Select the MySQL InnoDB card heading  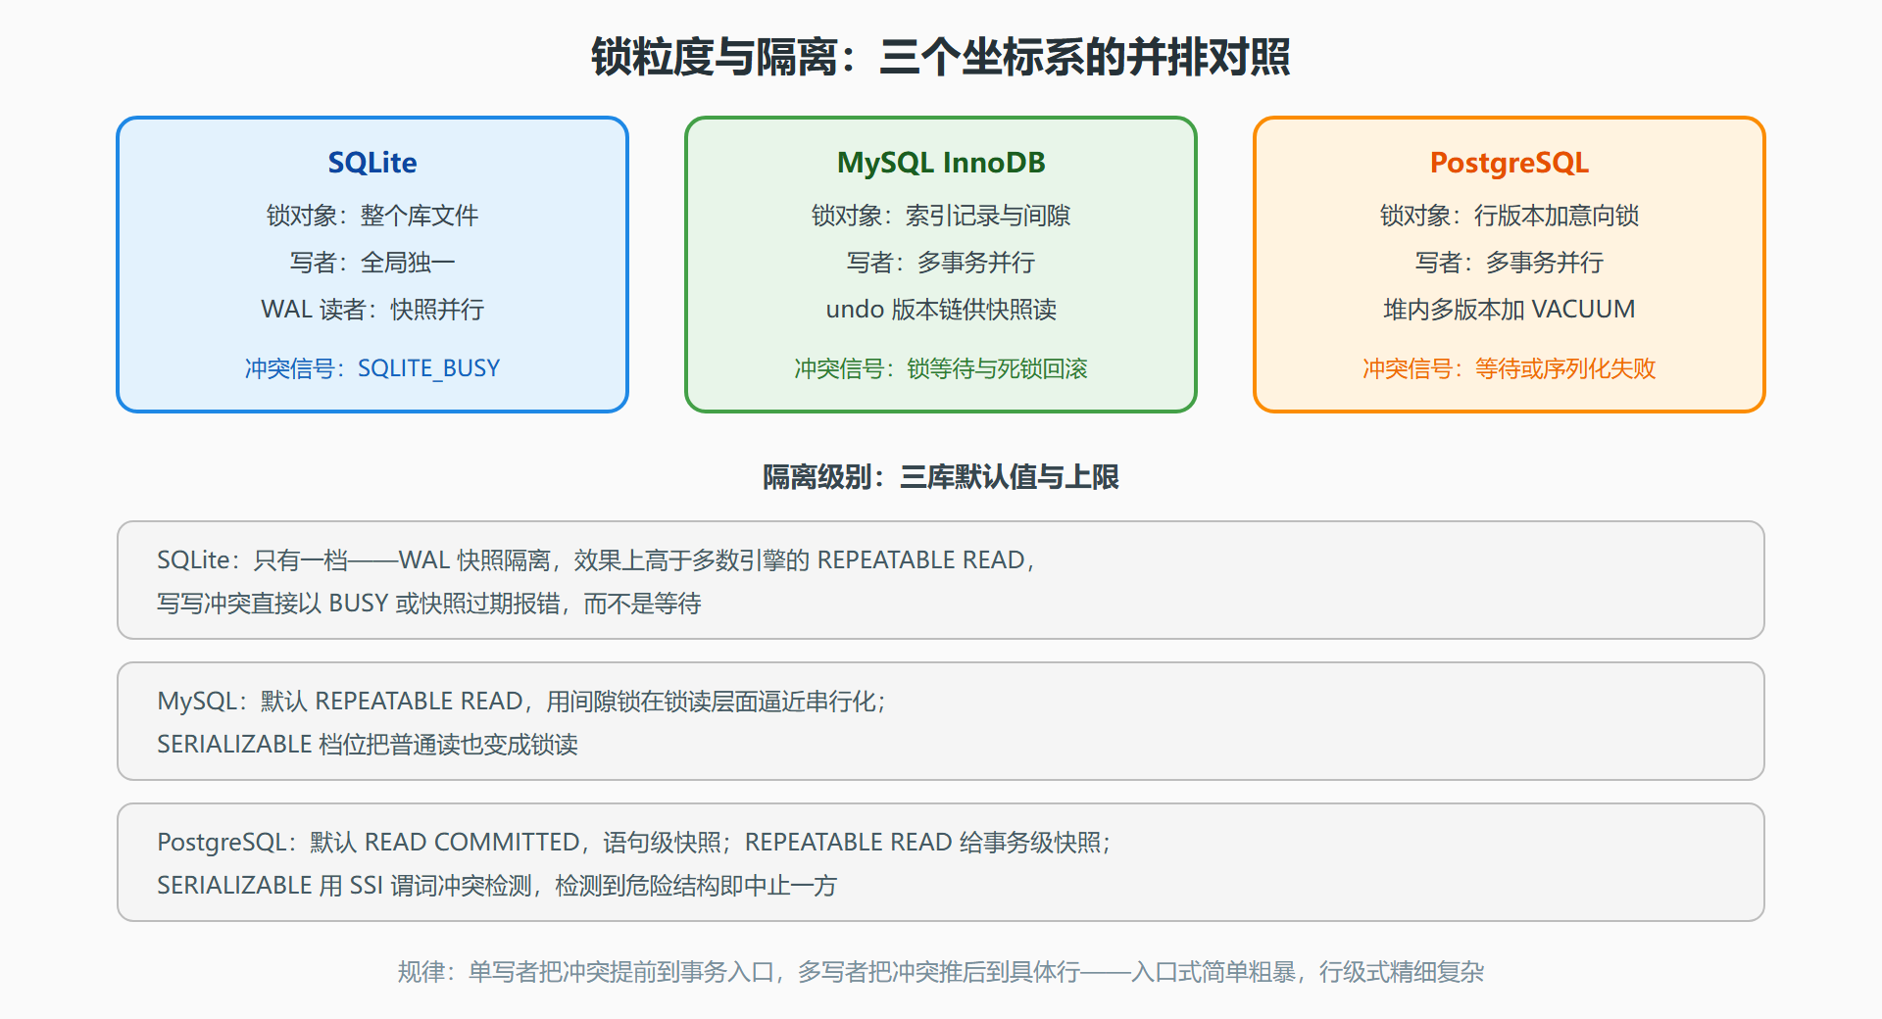(x=941, y=162)
